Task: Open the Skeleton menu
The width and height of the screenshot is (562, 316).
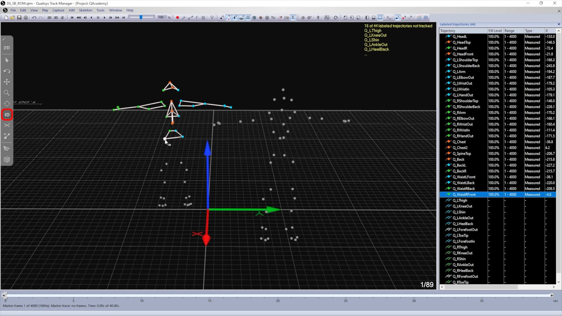Action: coord(85,10)
